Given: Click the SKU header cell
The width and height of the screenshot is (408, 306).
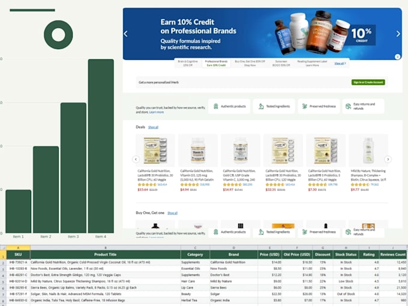Looking at the screenshot, I should pyautogui.click(x=18, y=254).
